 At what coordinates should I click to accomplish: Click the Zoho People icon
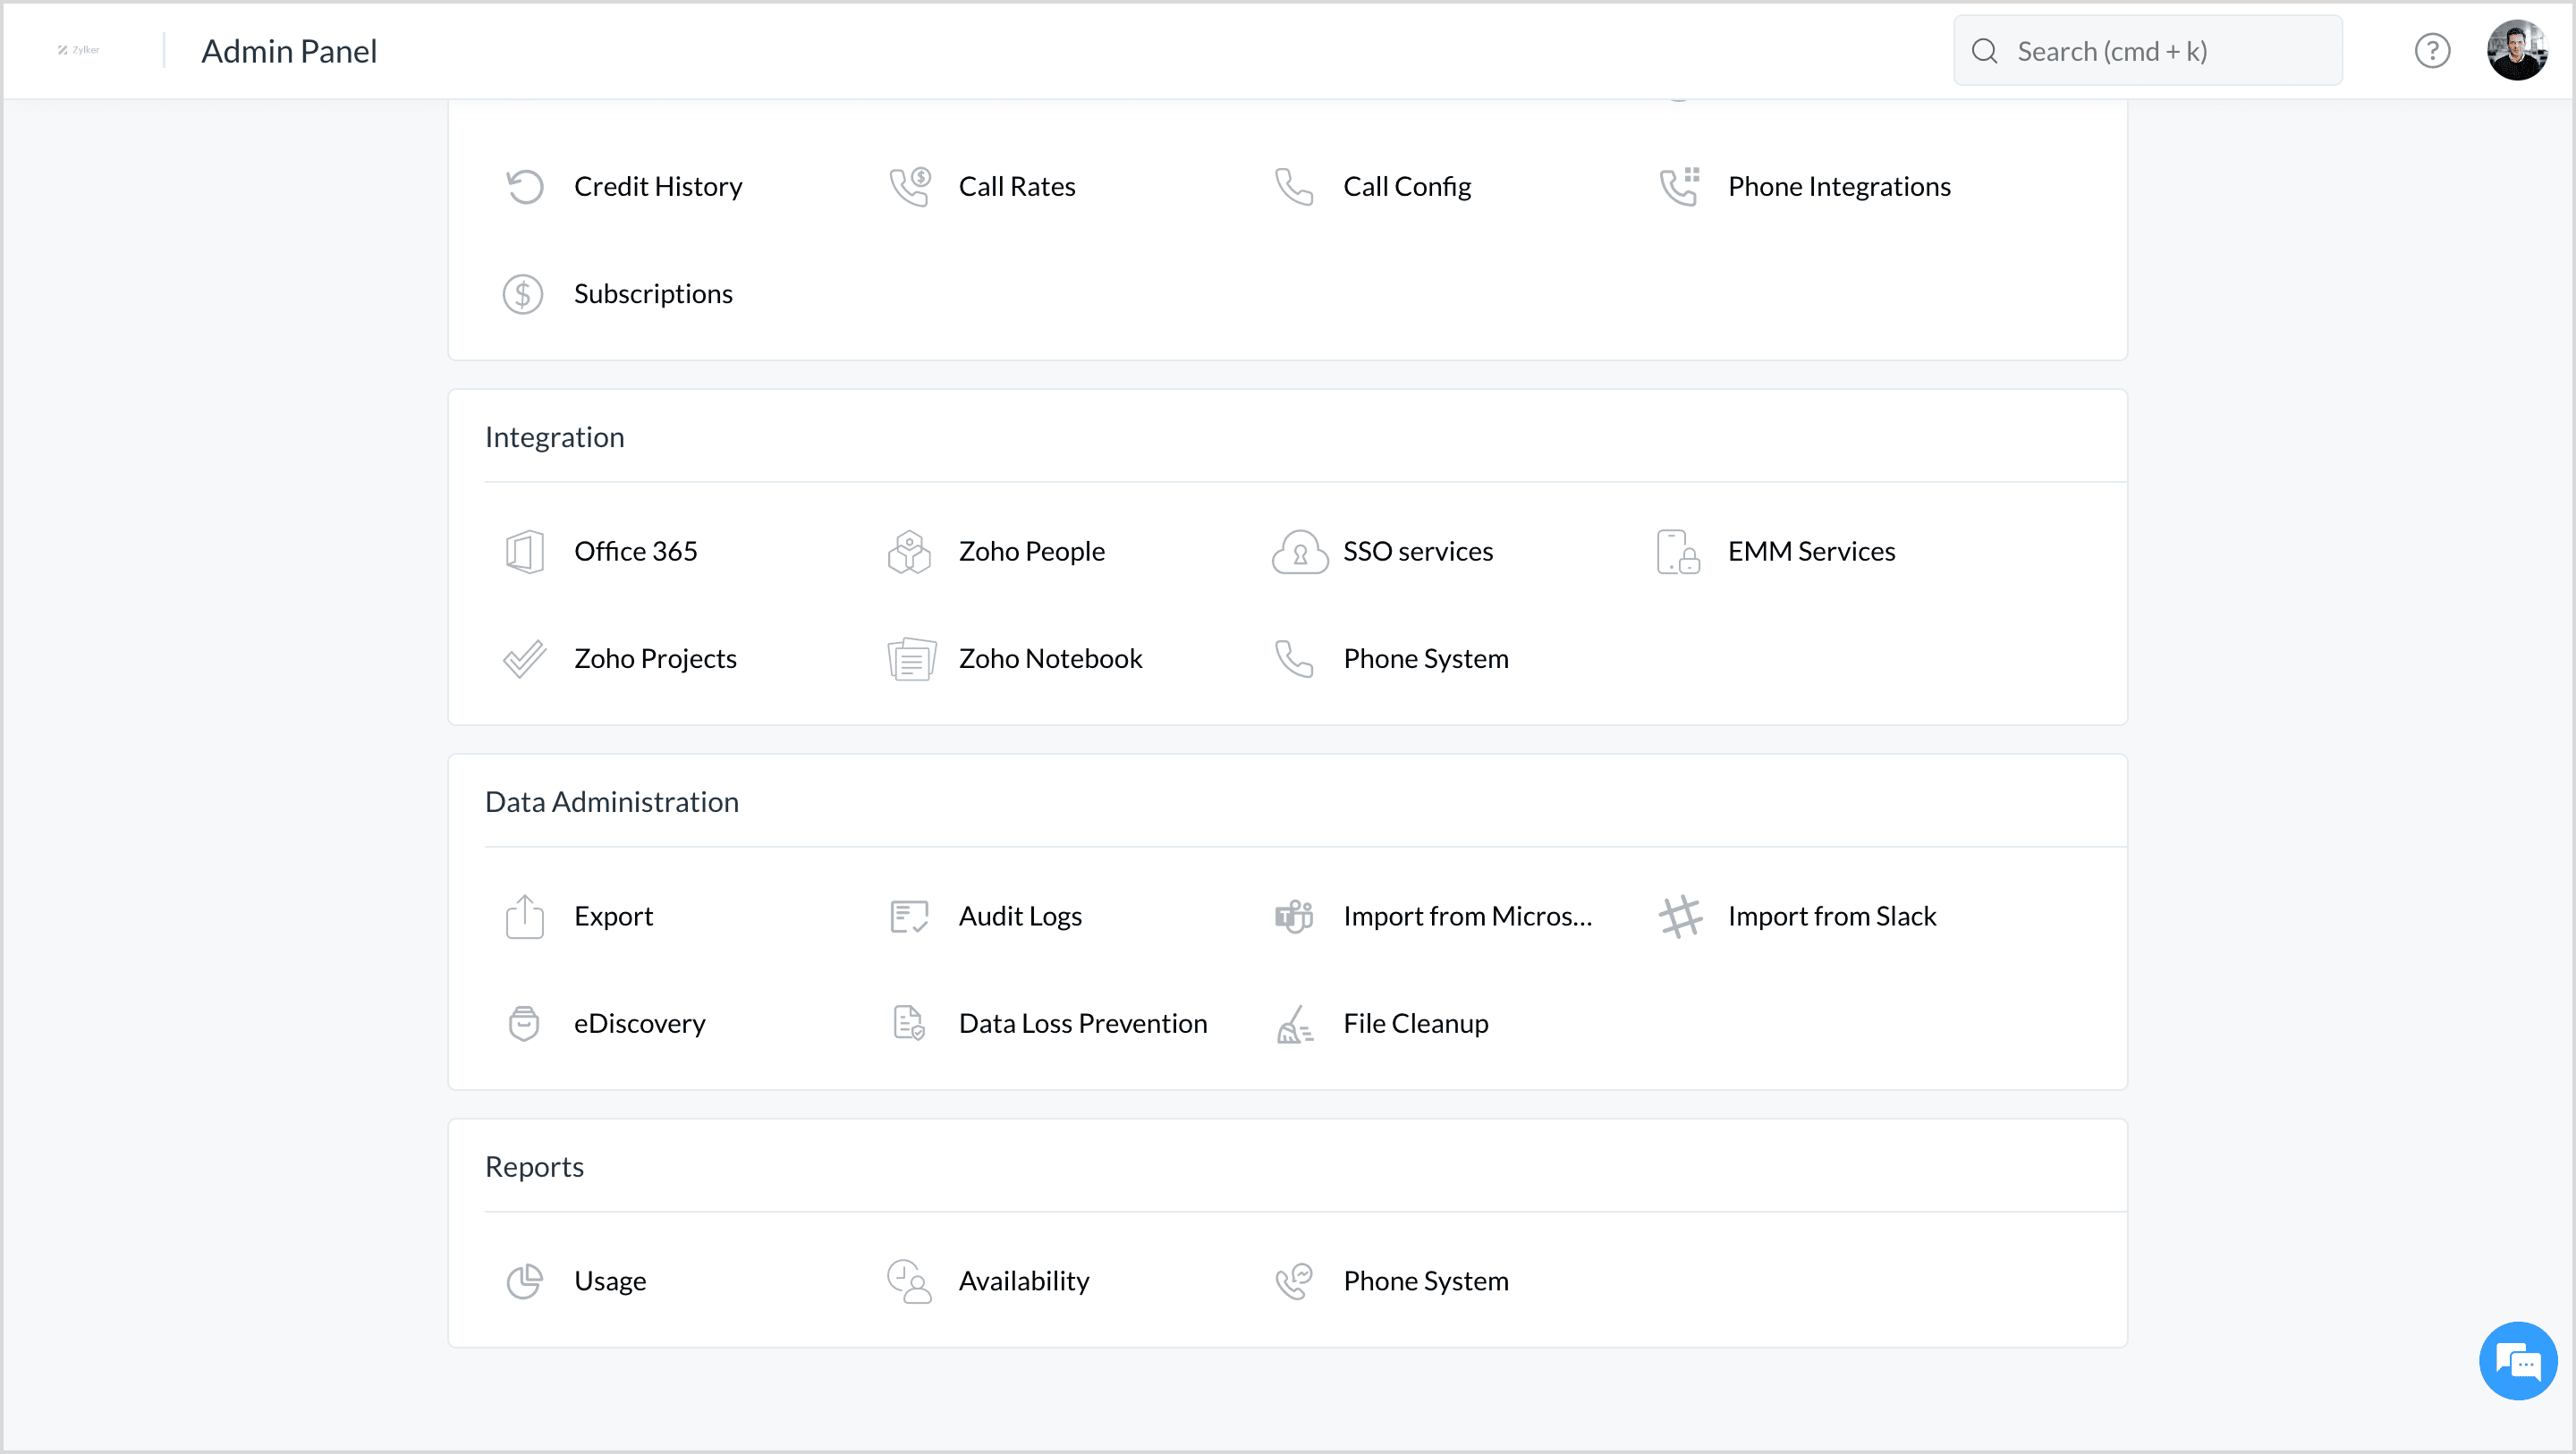pos(909,551)
